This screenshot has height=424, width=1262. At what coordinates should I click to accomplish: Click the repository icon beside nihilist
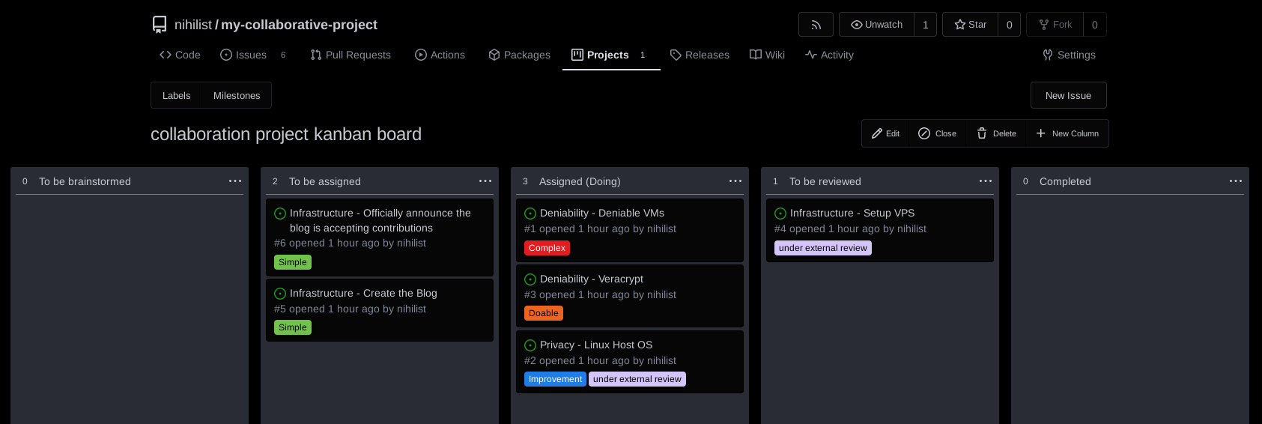coord(160,25)
